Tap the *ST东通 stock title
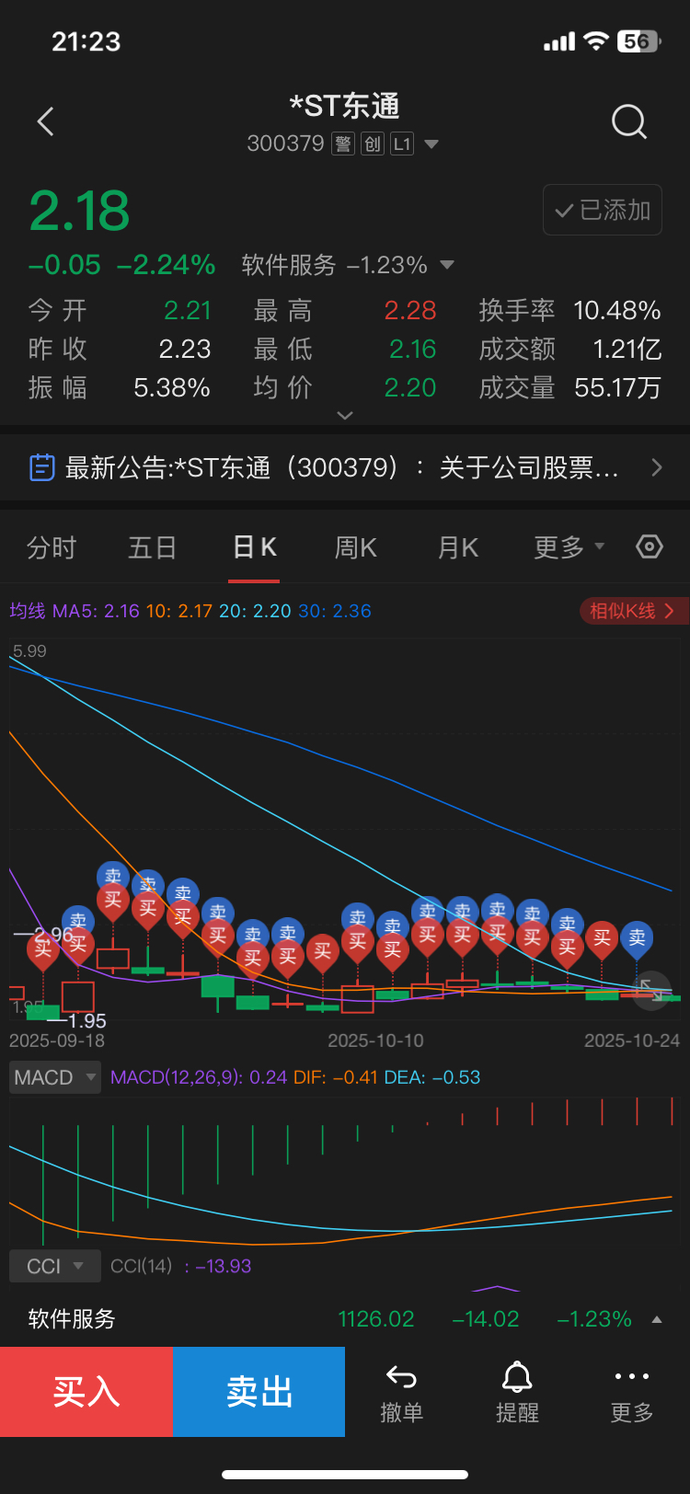This screenshot has width=690, height=1494. (345, 106)
